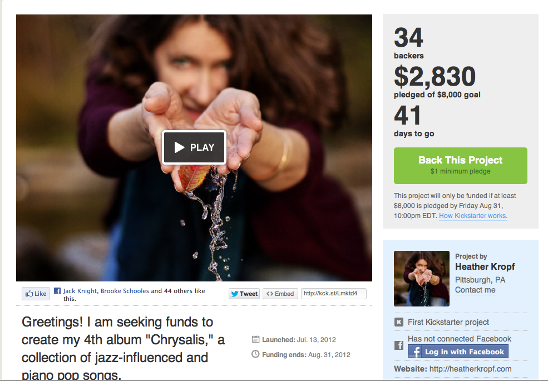
Task: Click the calendar icon beside Launched date
Action: [x=255, y=339]
